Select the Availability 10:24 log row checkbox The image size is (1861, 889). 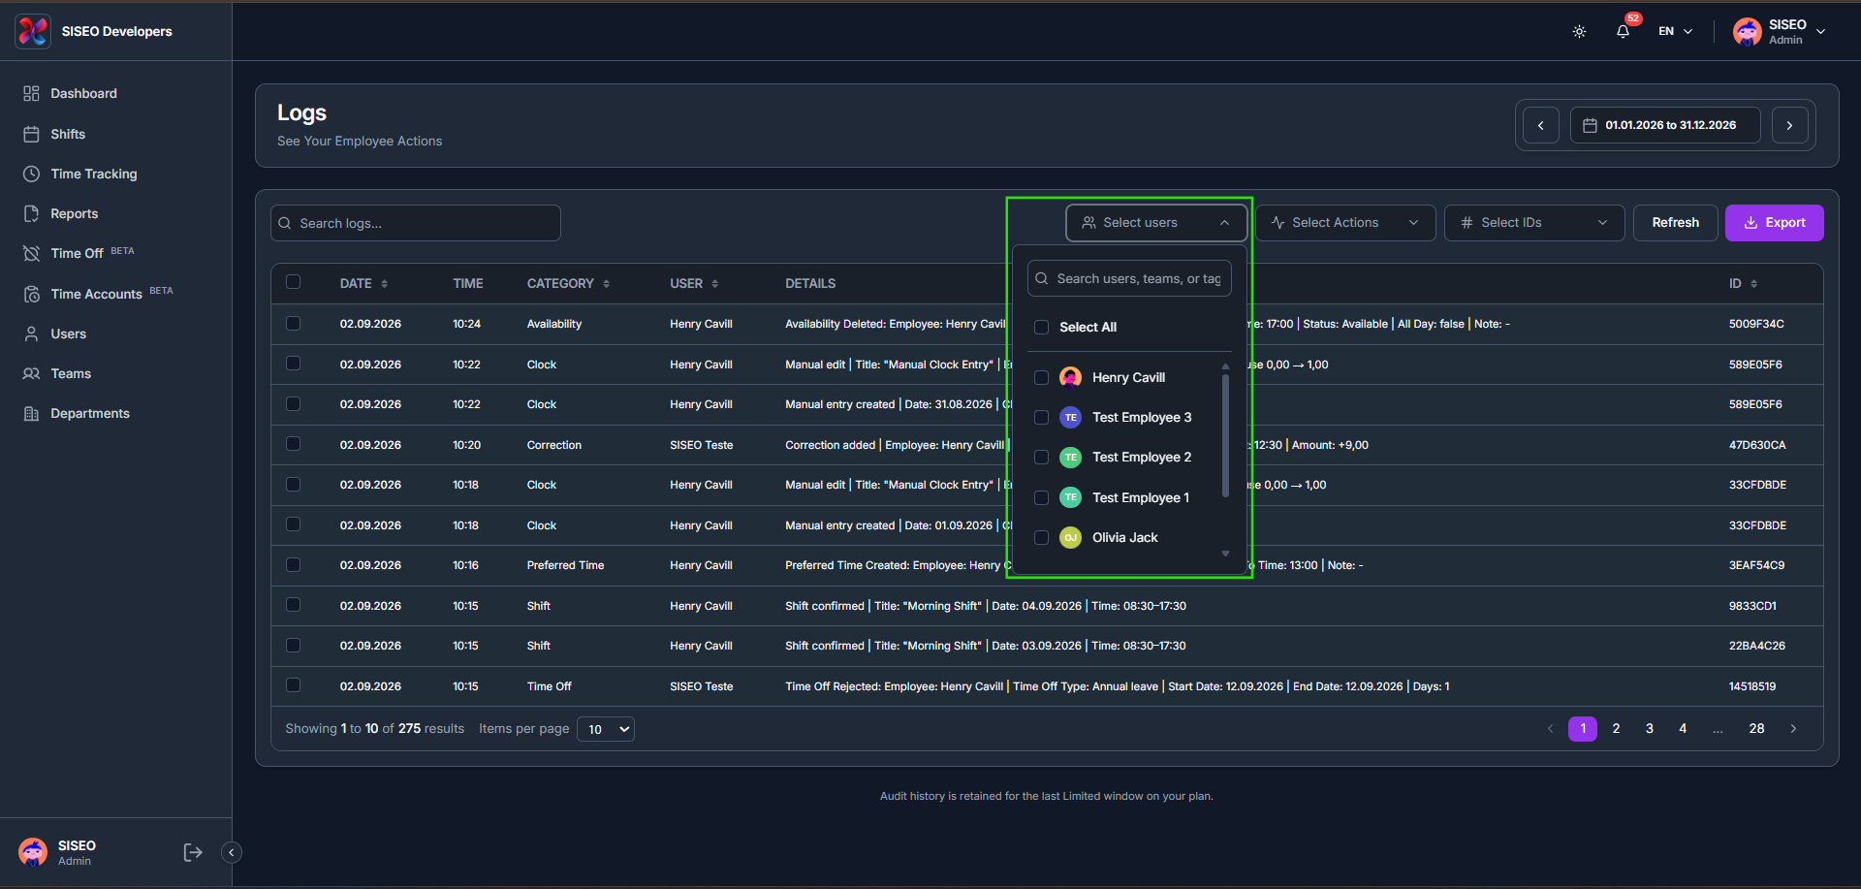[293, 323]
